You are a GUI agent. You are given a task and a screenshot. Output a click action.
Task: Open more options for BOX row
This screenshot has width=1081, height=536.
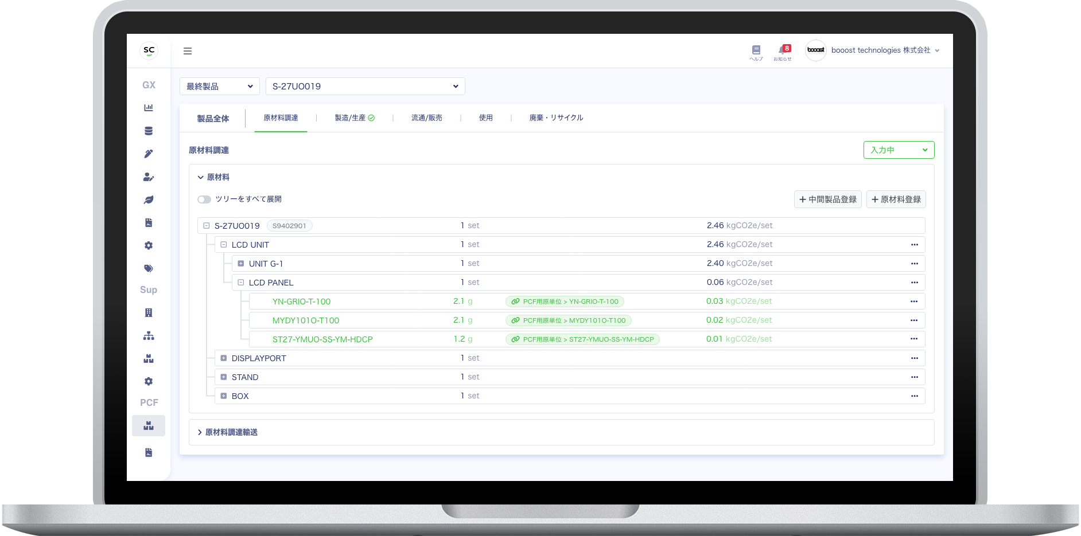tap(914, 396)
